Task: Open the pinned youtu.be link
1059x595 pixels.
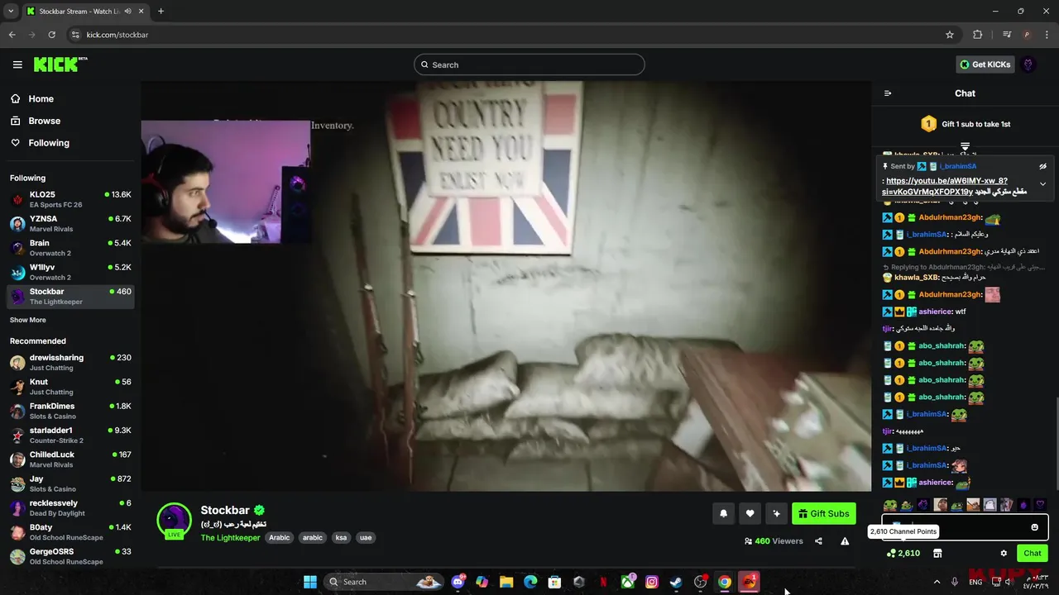Action: coord(946,186)
